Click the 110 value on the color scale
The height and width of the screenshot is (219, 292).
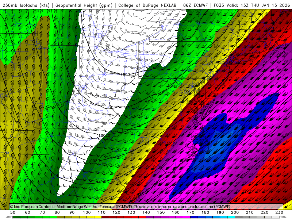click(x=102, y=212)
